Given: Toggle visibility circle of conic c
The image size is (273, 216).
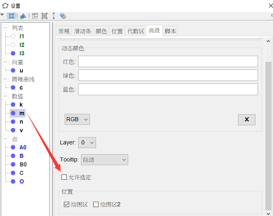Looking at the screenshot, I should tap(13, 87).
